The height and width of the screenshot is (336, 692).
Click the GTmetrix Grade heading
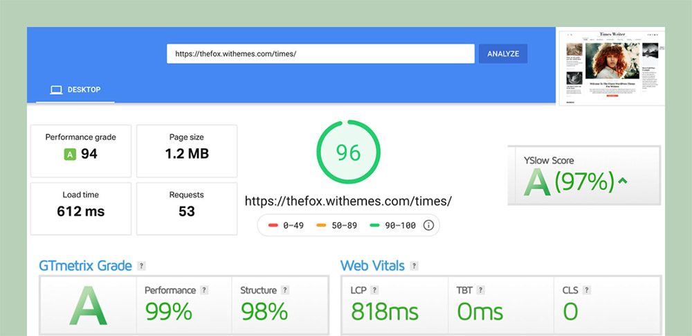(x=84, y=266)
